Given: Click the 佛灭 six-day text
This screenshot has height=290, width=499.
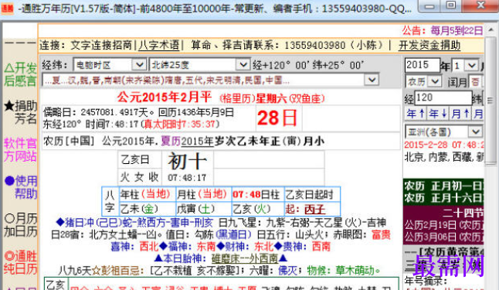Looking at the screenshot, I should (287, 271).
